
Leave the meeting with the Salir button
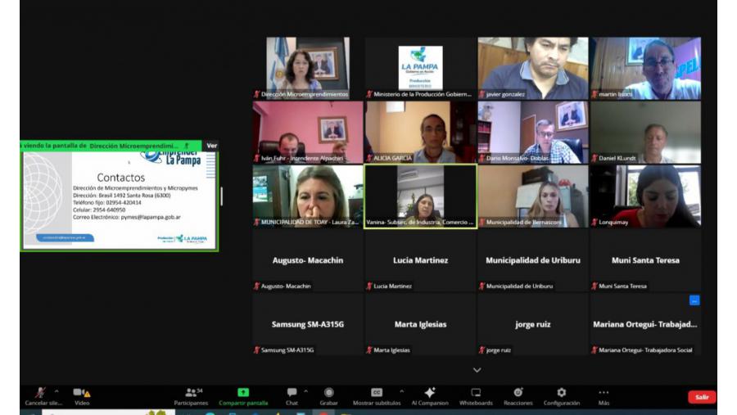702,397
